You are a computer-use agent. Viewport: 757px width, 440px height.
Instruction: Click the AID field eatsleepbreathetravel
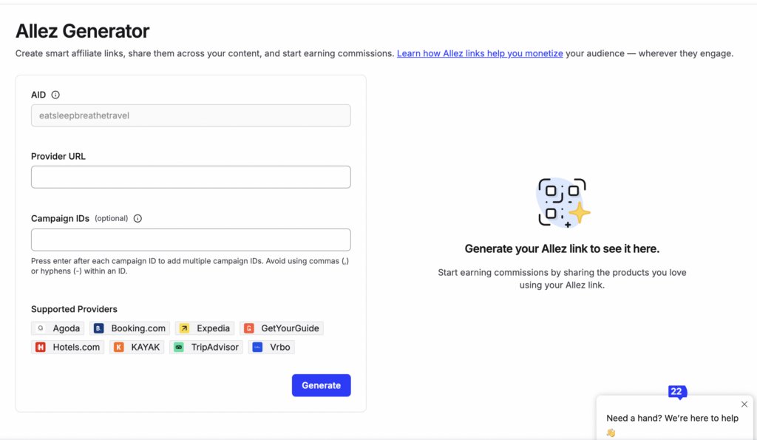[x=191, y=116]
